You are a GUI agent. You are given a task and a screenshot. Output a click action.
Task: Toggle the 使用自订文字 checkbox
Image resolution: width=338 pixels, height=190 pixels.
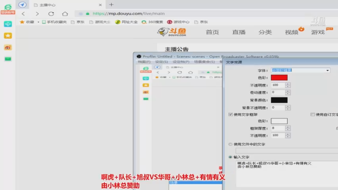313,114
